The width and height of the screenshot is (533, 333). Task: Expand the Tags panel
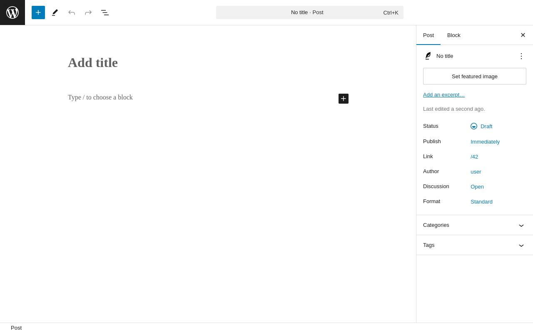[x=475, y=245]
